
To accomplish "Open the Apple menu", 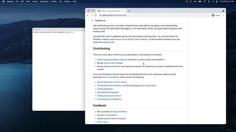I will [3, 1].
